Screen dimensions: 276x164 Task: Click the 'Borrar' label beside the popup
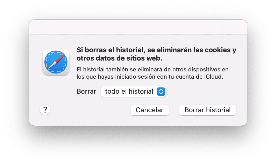86,91
